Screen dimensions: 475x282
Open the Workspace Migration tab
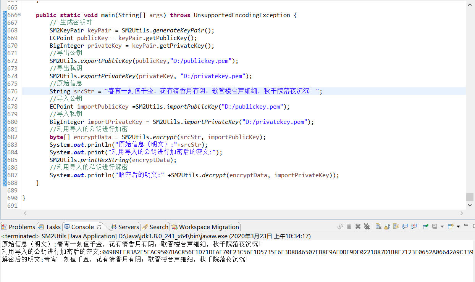tap(205, 227)
